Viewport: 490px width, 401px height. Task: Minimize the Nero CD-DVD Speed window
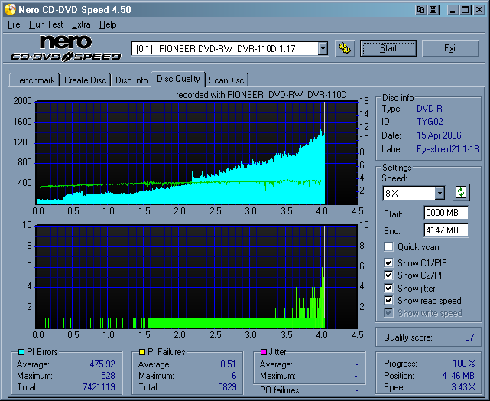point(453,10)
